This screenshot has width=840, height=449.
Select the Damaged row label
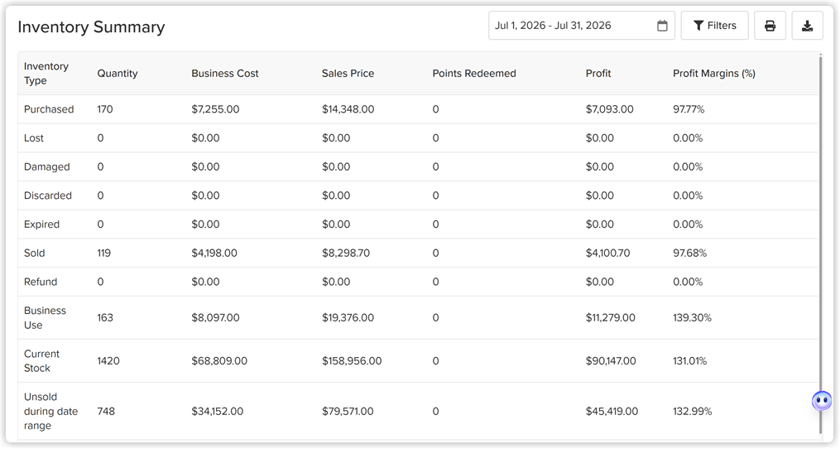(46, 167)
